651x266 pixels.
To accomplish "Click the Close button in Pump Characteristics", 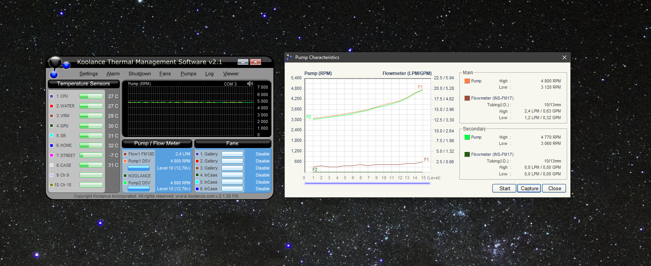I will pos(554,188).
